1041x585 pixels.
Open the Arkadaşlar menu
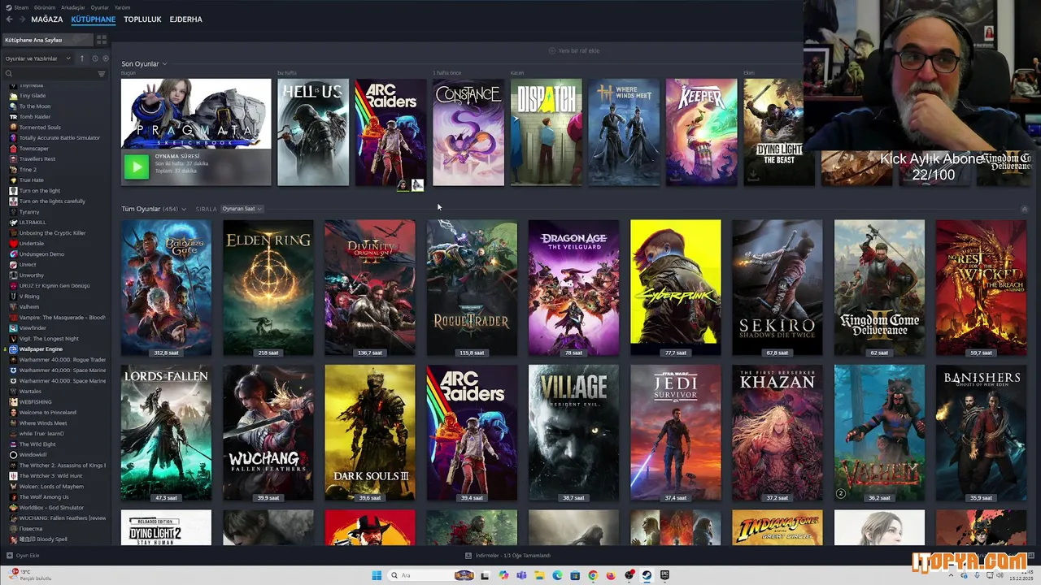pos(72,7)
